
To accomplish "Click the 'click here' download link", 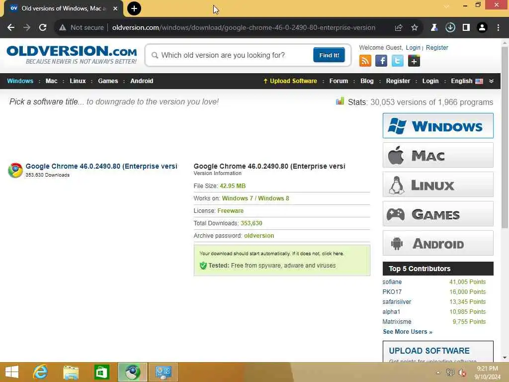I will tap(333, 253).
